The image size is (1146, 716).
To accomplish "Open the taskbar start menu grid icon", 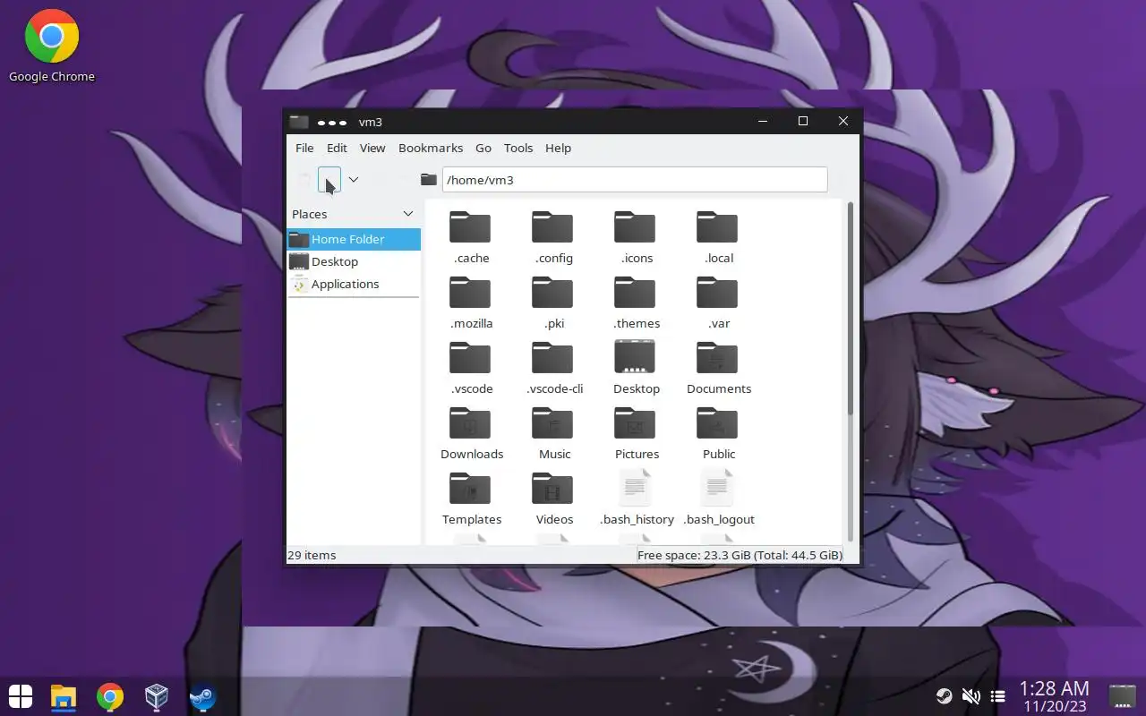I will click(x=21, y=696).
